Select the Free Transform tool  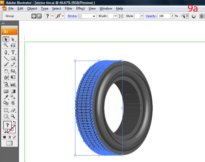tap(13, 77)
